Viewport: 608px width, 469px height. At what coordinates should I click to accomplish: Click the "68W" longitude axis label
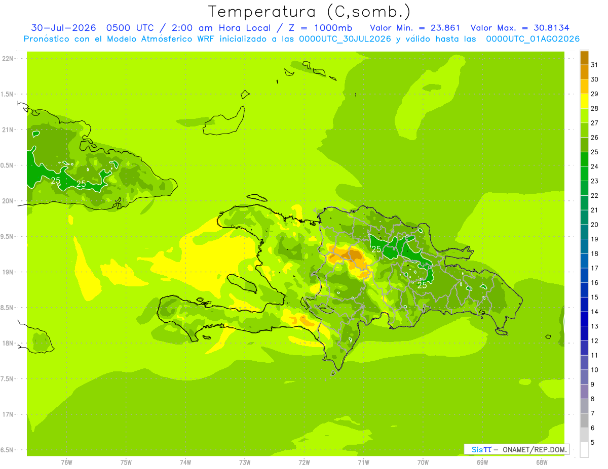[542, 462]
